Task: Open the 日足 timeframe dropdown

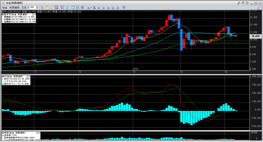Action: click(28, 8)
